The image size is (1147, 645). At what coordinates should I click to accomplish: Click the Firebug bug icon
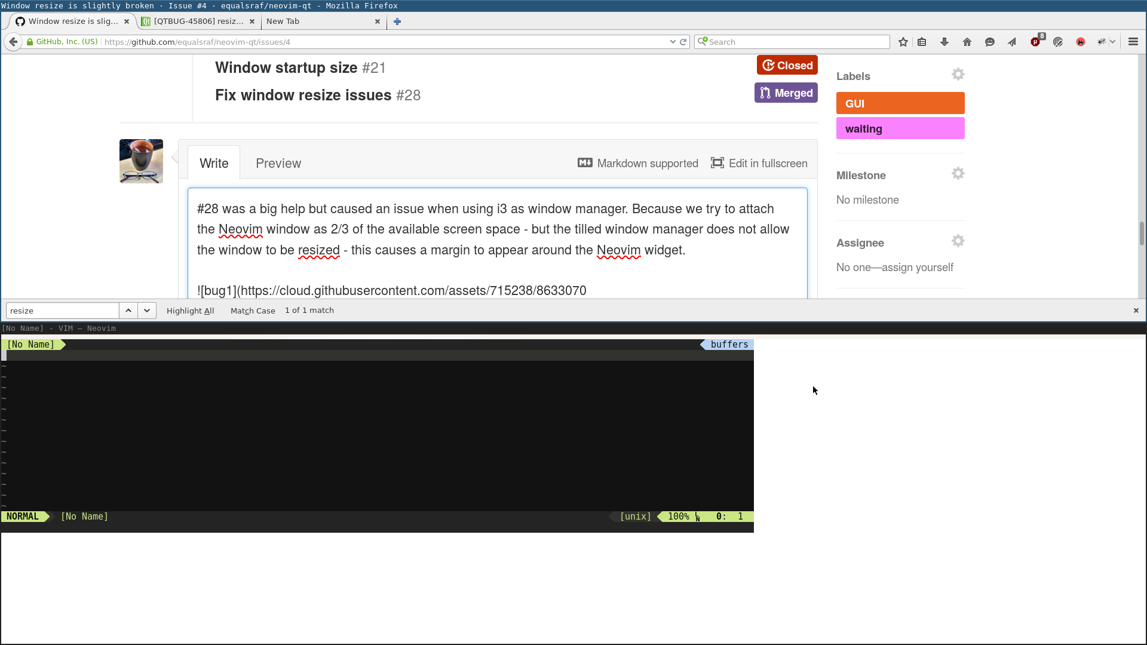point(1102,42)
